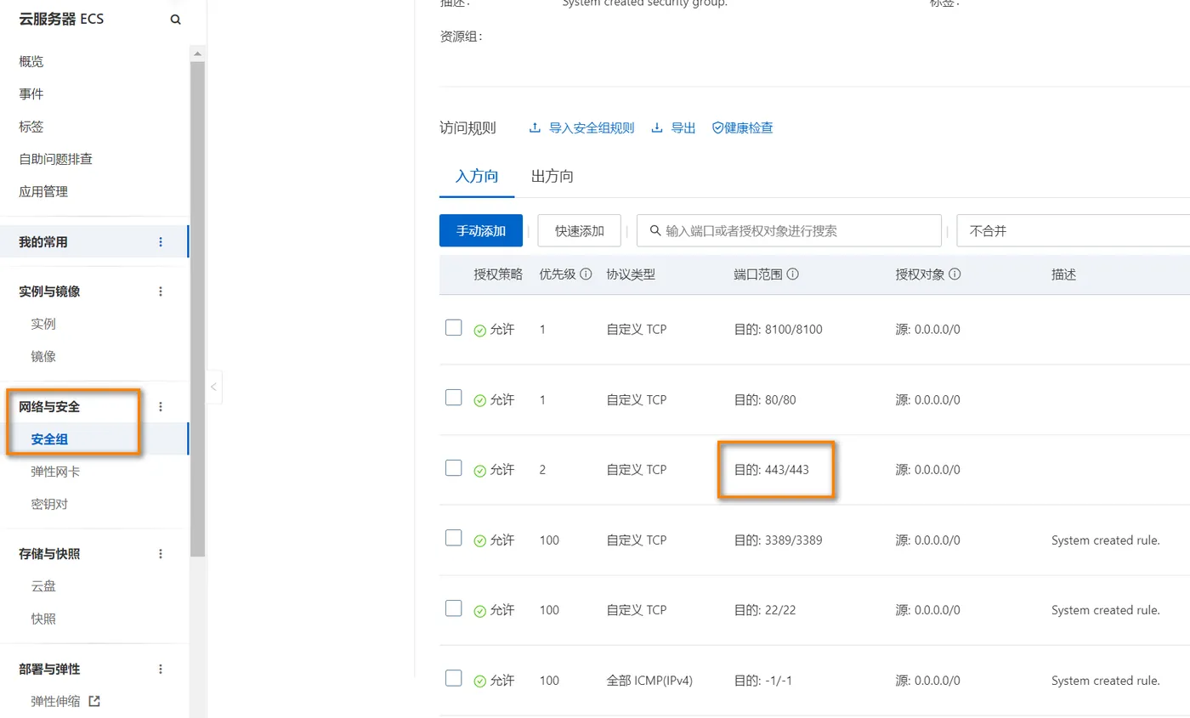Open 概览 in the sidebar
Image resolution: width=1190 pixels, height=718 pixels.
pyautogui.click(x=31, y=62)
